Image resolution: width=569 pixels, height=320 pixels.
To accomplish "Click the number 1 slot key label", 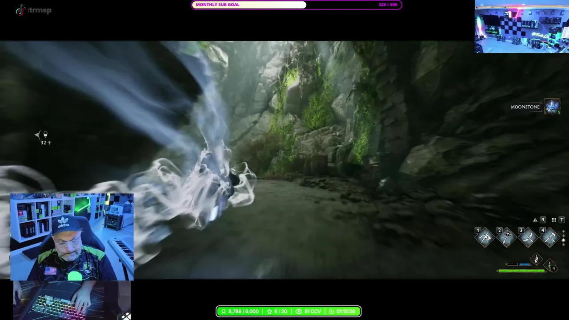I will [478, 230].
